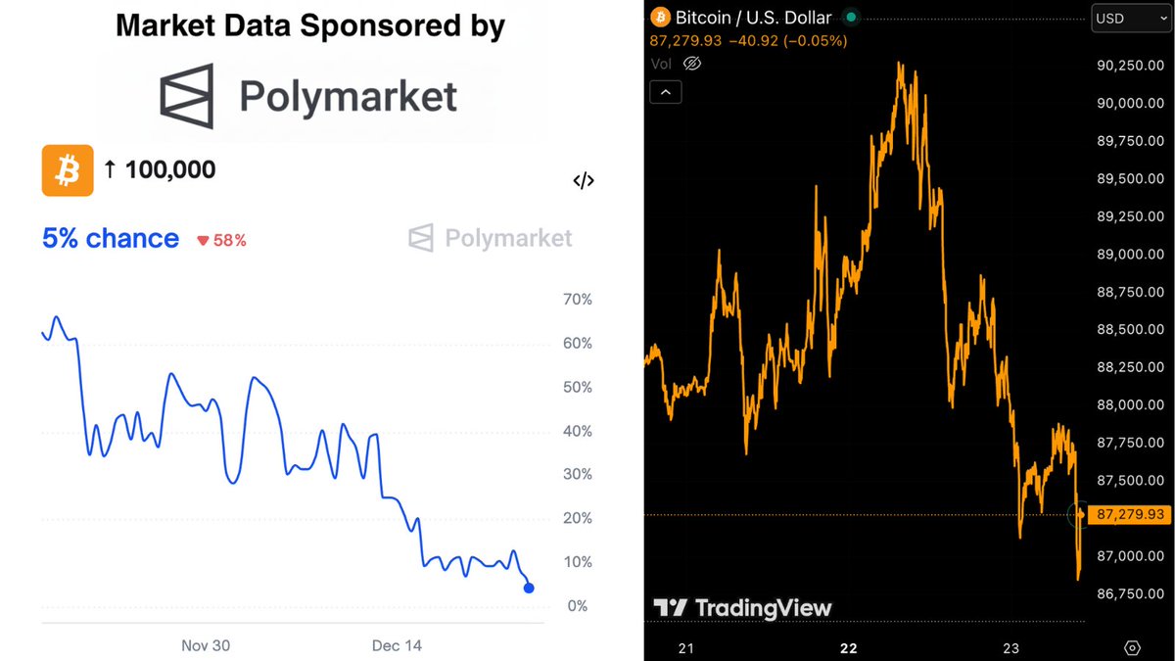Click the gray Polymarket watermark logo
Image resolution: width=1175 pixels, height=661 pixels.
tap(490, 238)
